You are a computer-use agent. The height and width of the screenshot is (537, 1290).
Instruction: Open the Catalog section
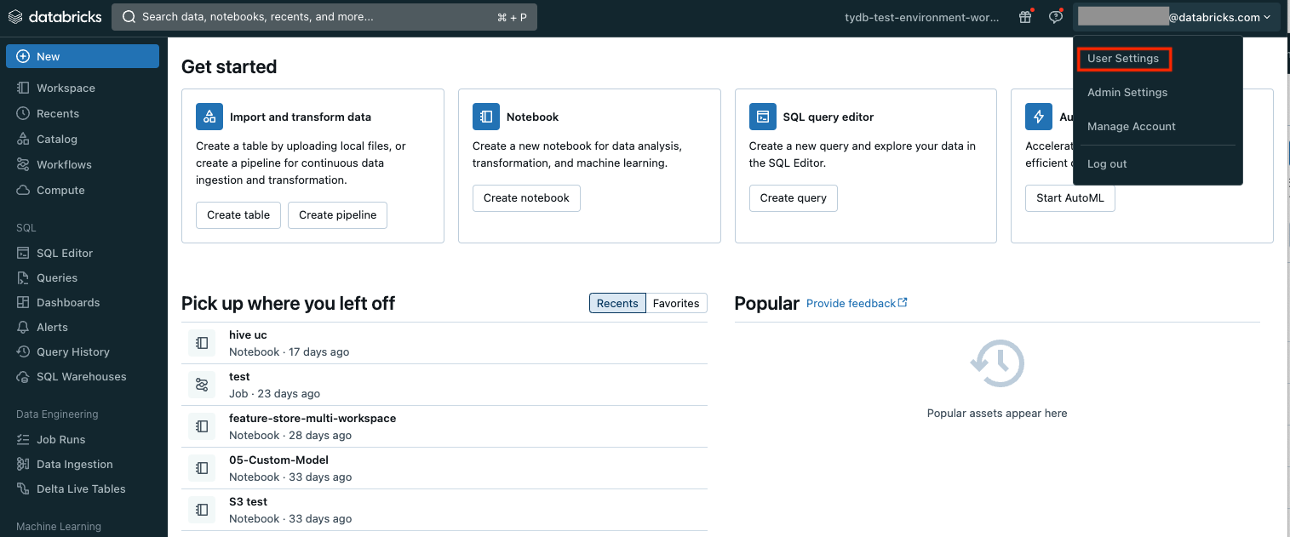click(59, 139)
